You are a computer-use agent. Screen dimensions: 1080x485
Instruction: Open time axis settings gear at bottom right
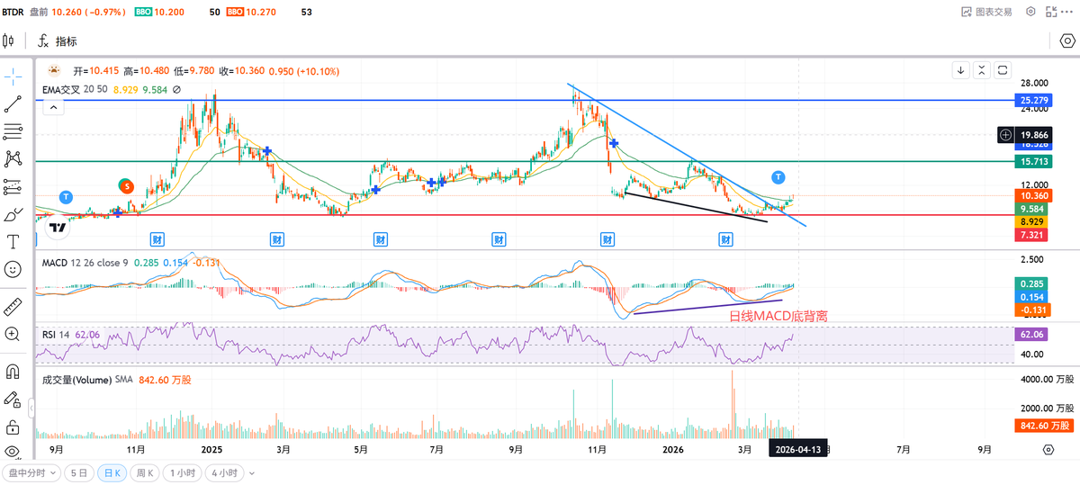[x=1048, y=449]
